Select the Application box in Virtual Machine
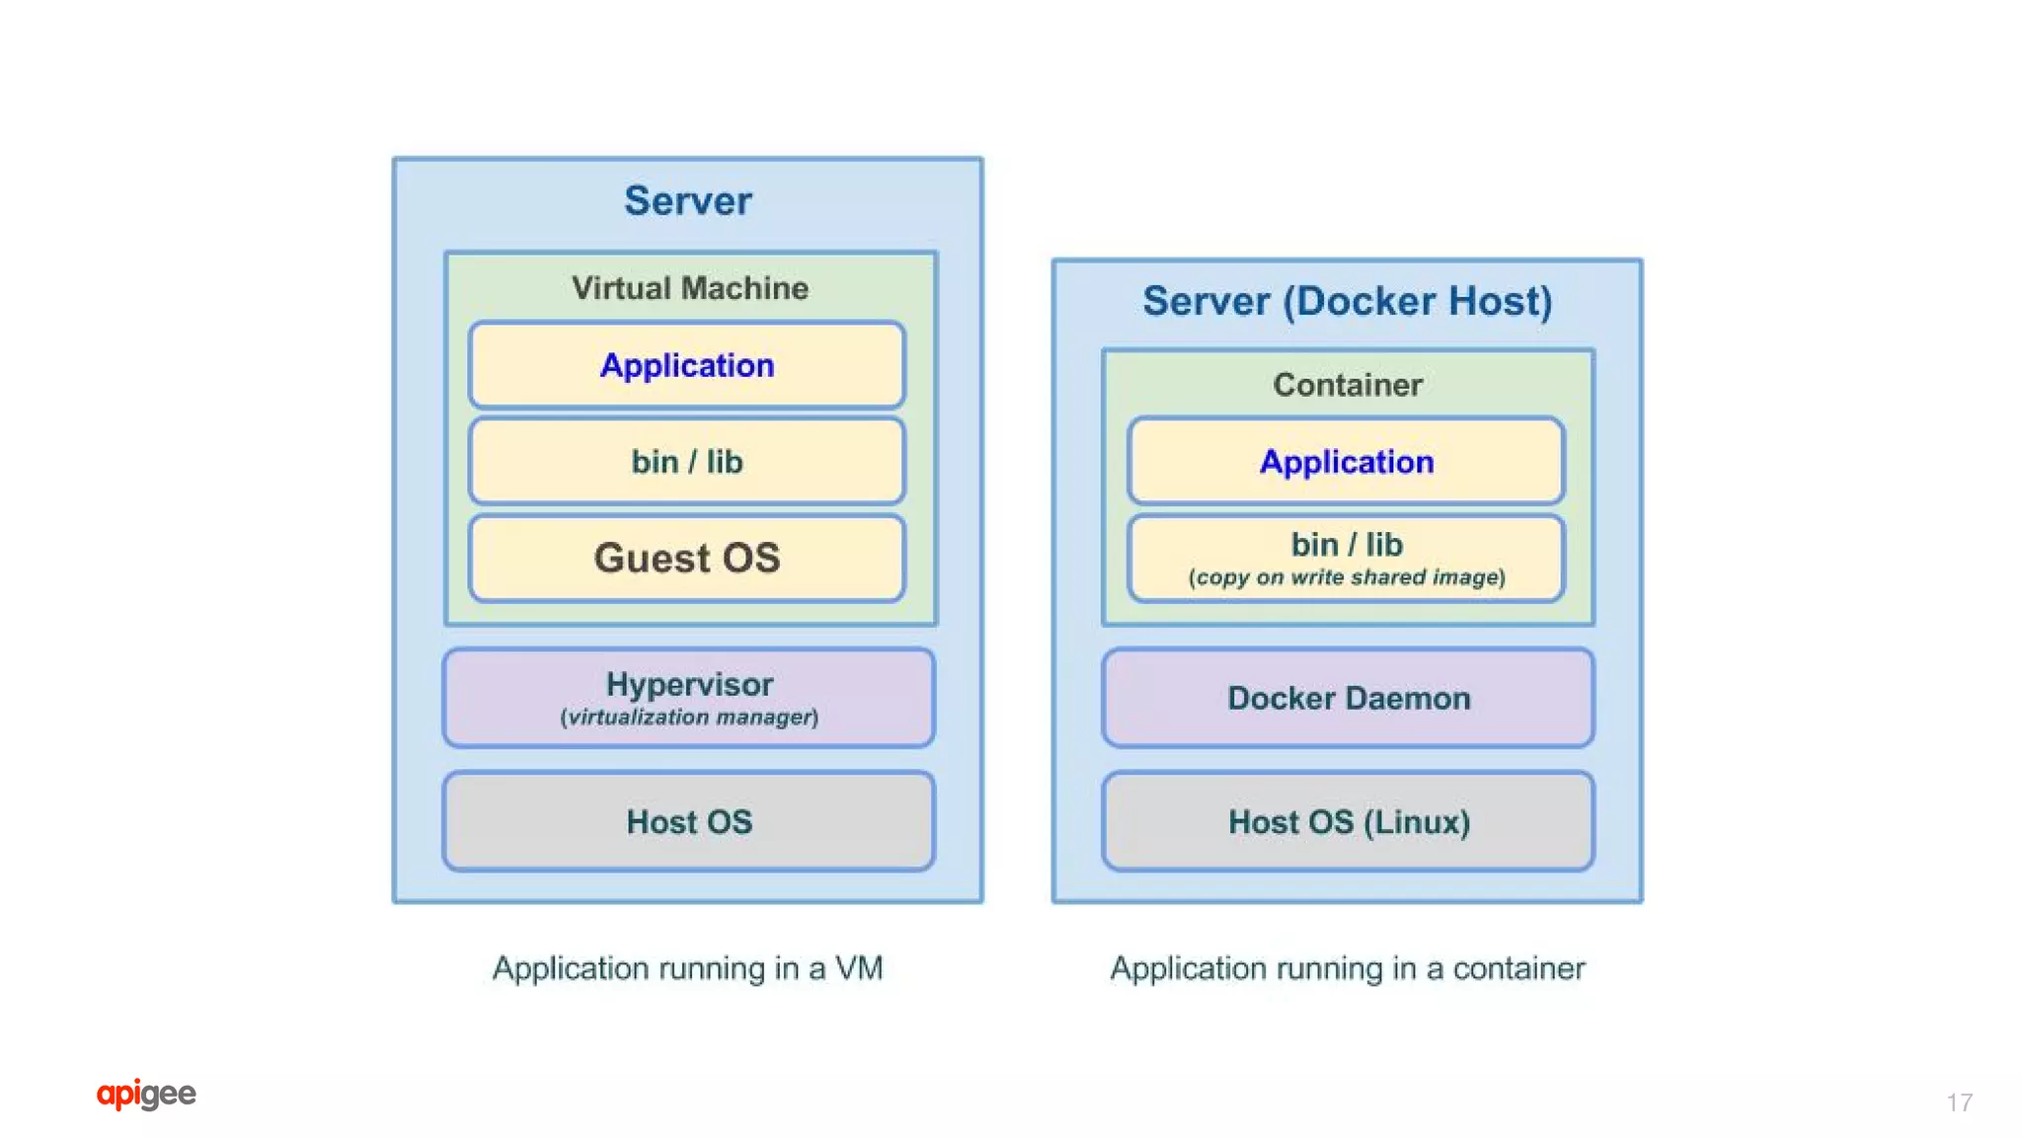The image size is (2022, 1138). pyautogui.click(x=687, y=365)
